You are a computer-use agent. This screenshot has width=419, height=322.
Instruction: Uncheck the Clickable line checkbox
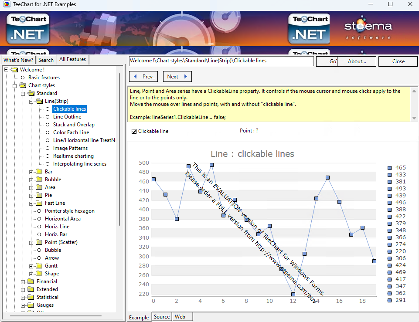pyautogui.click(x=134, y=131)
